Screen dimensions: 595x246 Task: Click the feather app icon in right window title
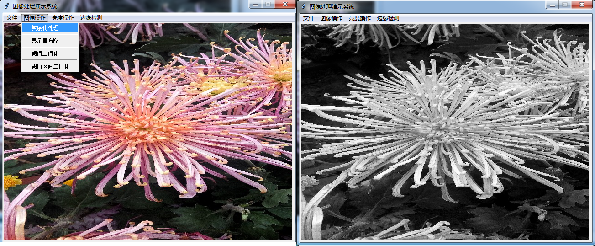click(x=304, y=7)
